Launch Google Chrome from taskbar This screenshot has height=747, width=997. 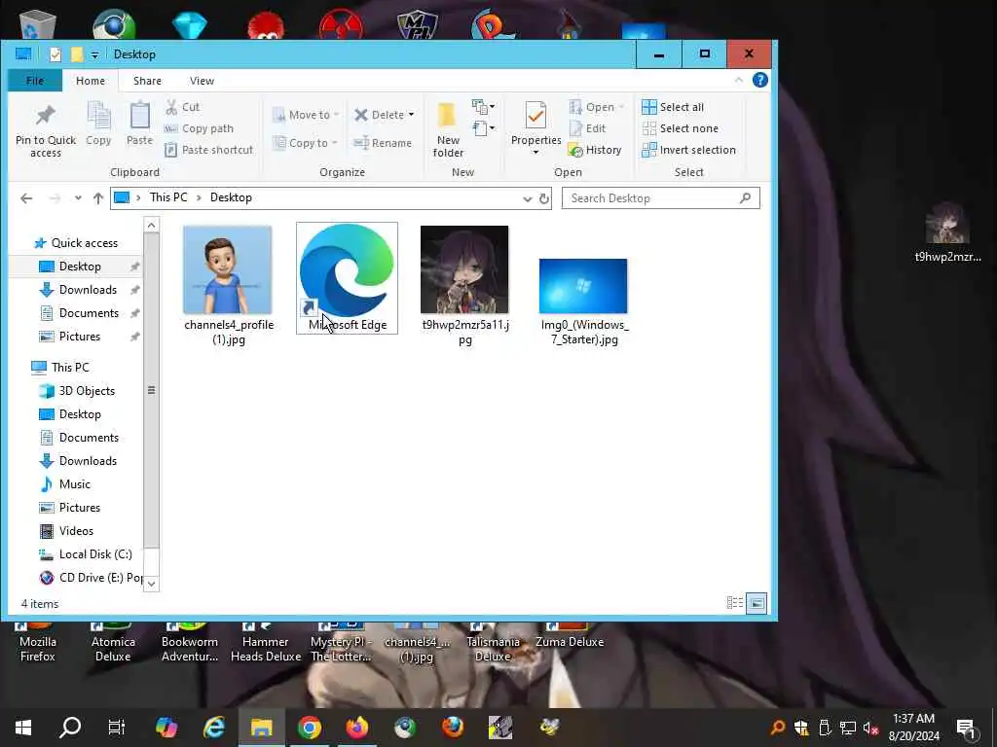pos(309,728)
